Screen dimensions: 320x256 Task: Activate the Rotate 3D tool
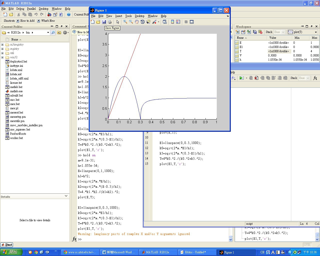(x=142, y=22)
